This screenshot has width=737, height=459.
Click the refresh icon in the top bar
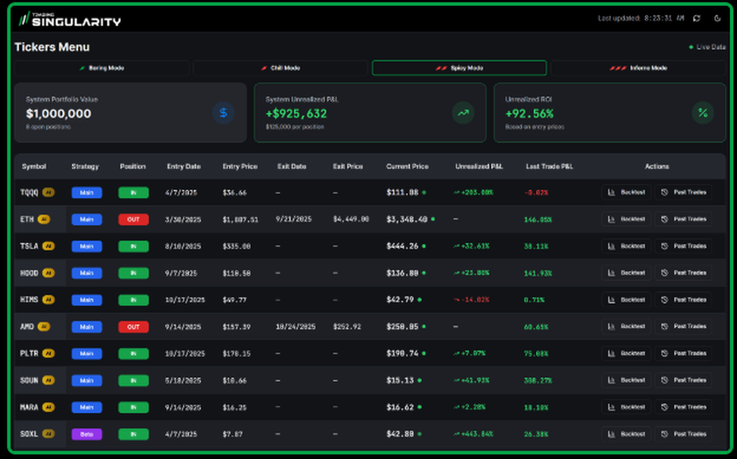pyautogui.click(x=696, y=18)
